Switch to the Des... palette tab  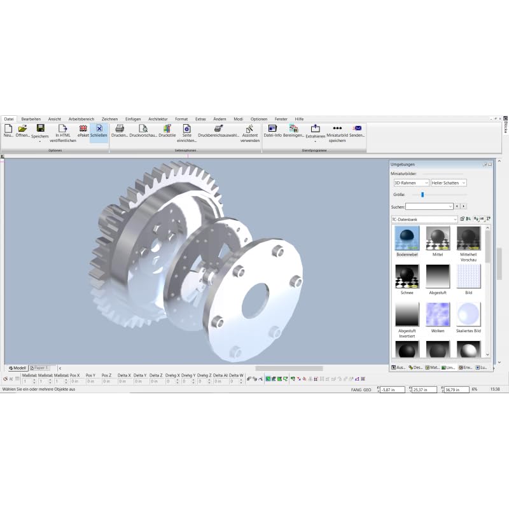click(415, 368)
